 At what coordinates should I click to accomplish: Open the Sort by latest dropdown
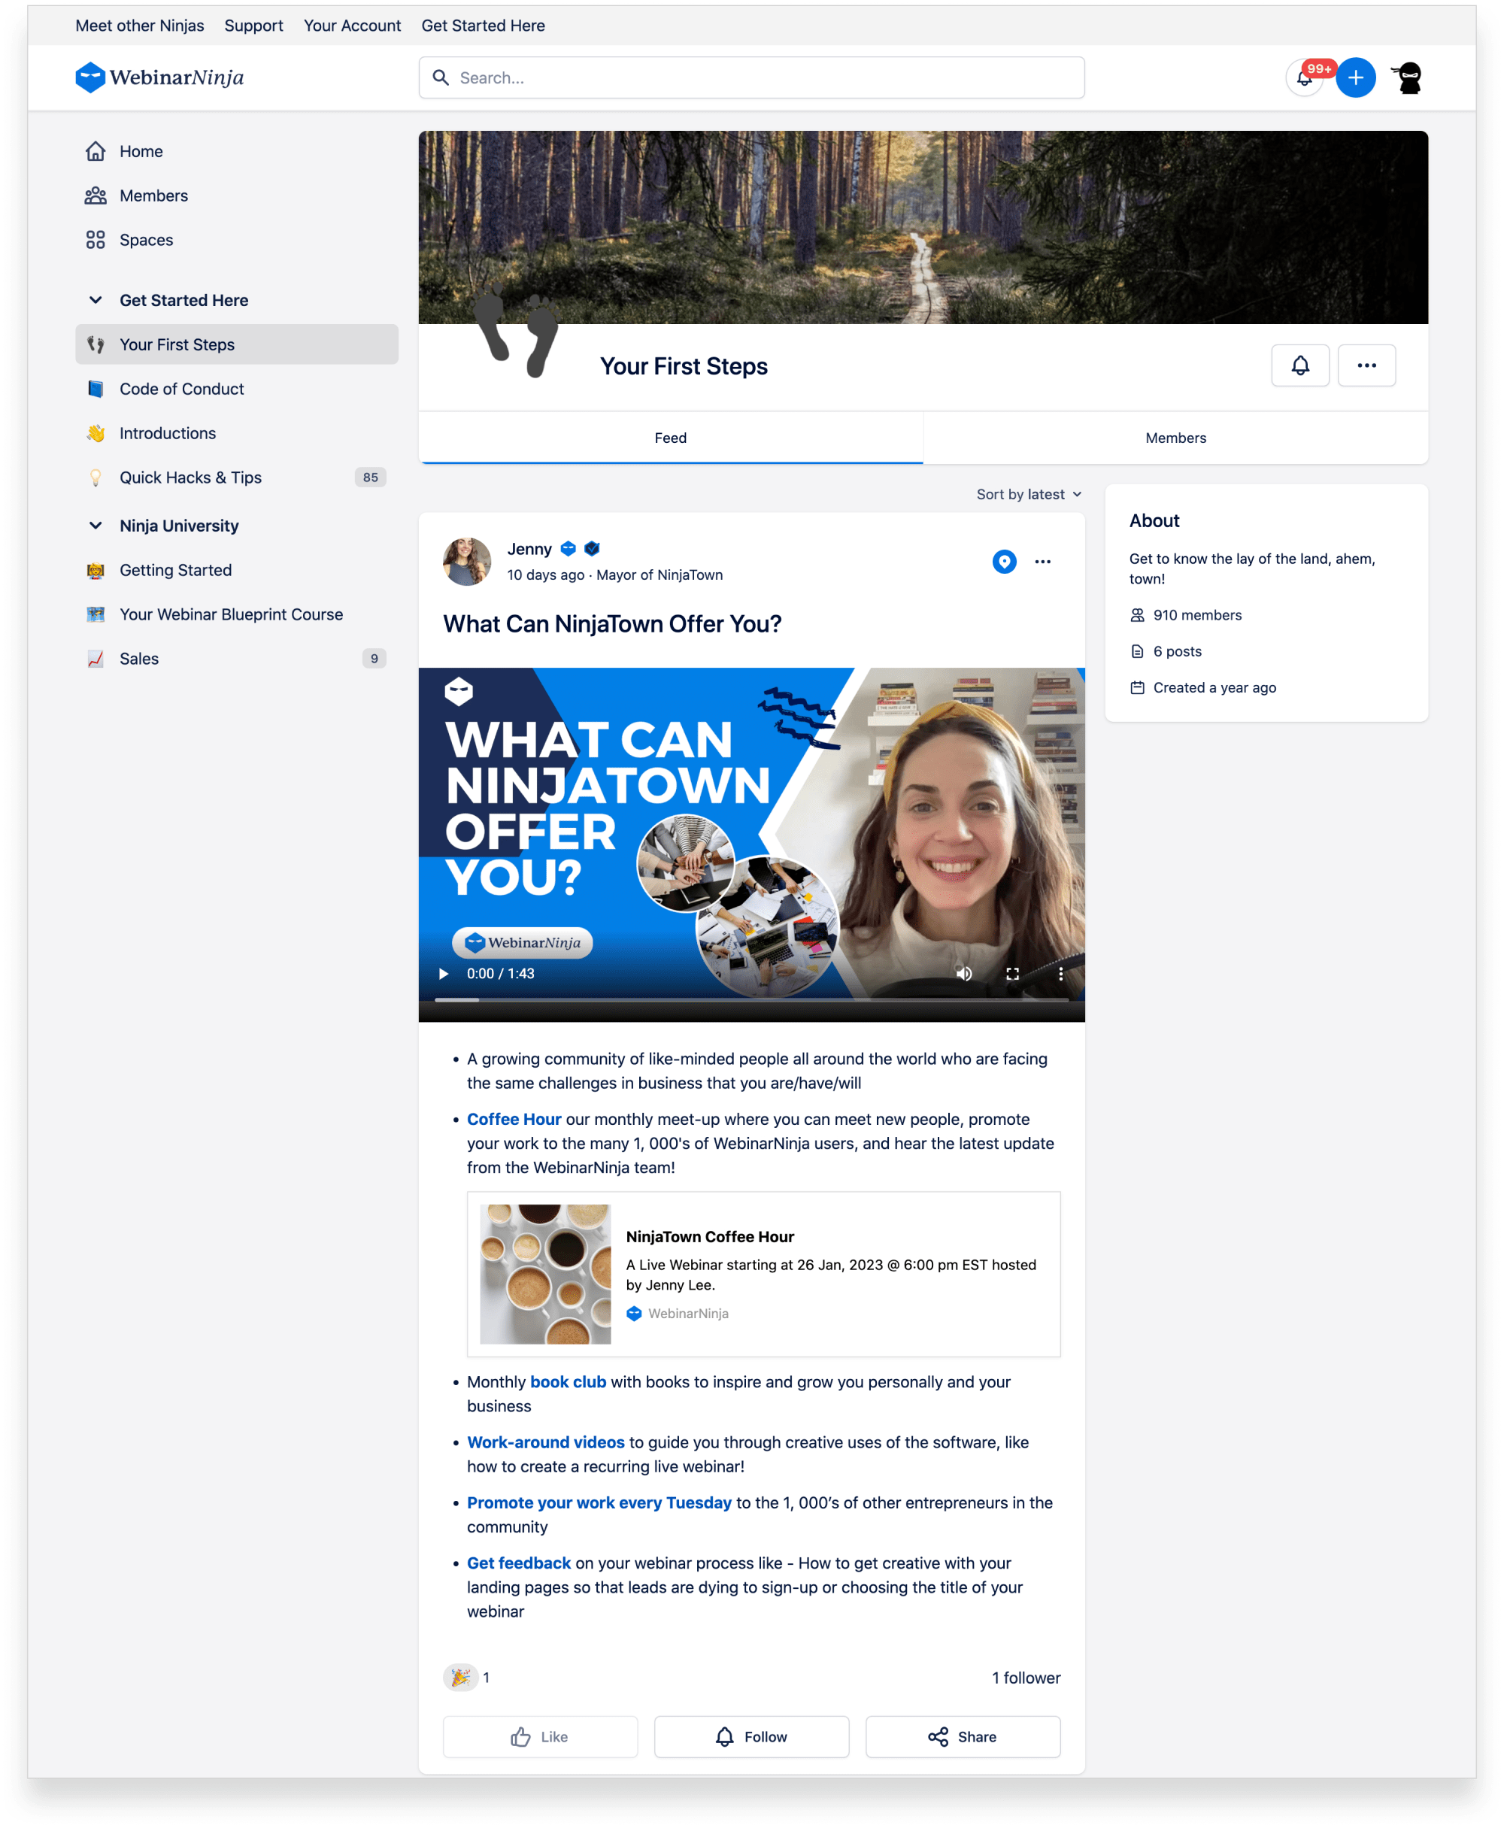coord(1029,494)
